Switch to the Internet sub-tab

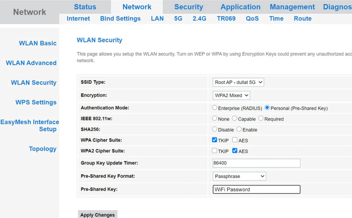point(78,19)
